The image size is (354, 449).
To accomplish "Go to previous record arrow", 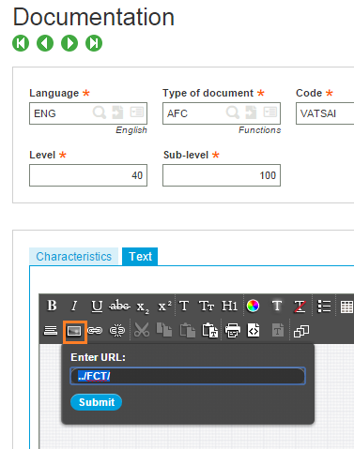I will pyautogui.click(x=45, y=43).
